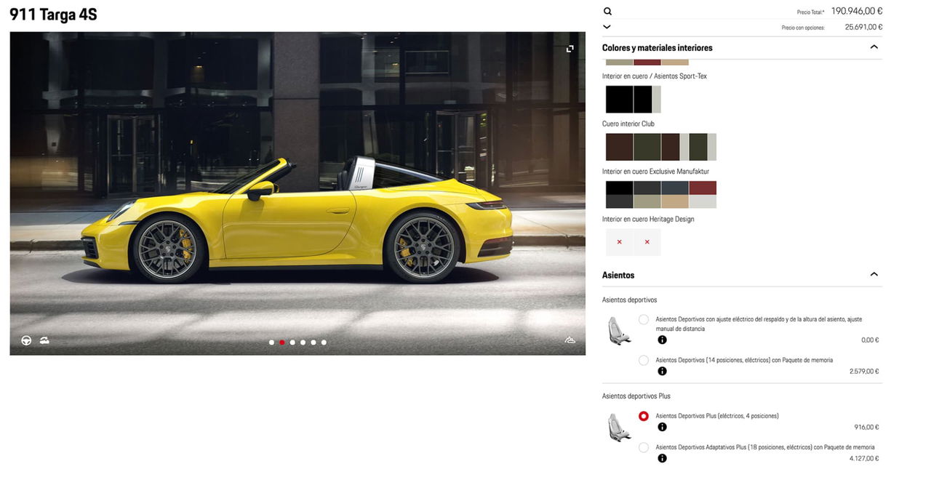Open Asientos deportivos Plus seat thumbnail
Screen dimensions: 931x477
point(619,427)
